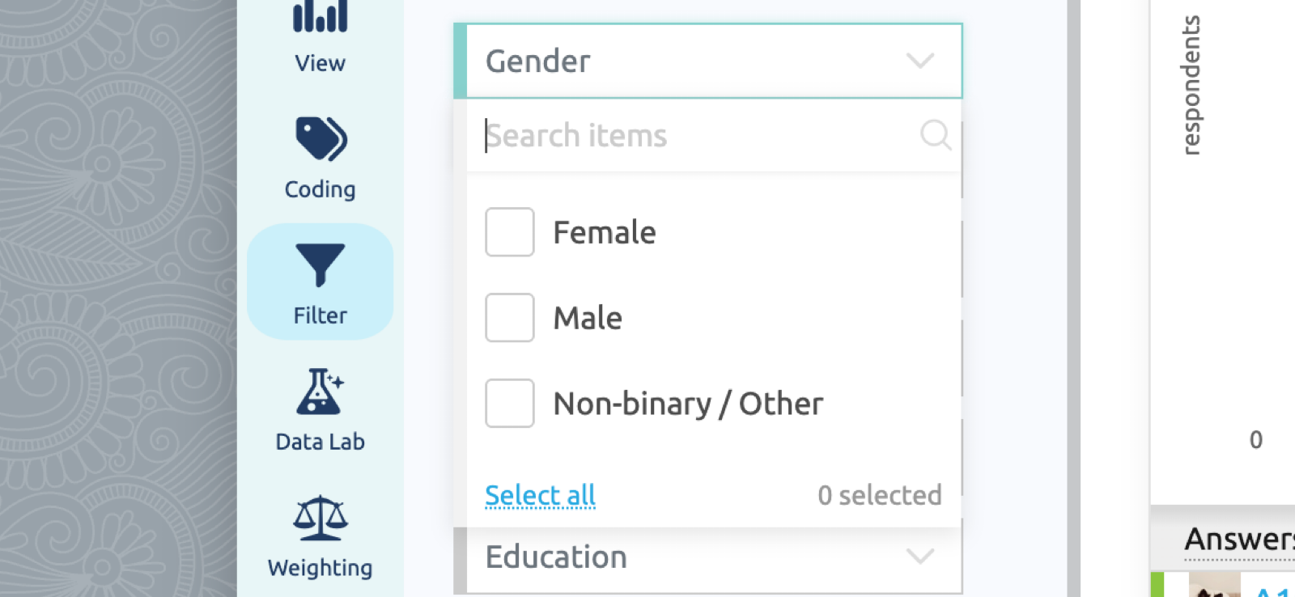Click the Non-binary / Other label
The height and width of the screenshot is (597, 1295).
(688, 404)
